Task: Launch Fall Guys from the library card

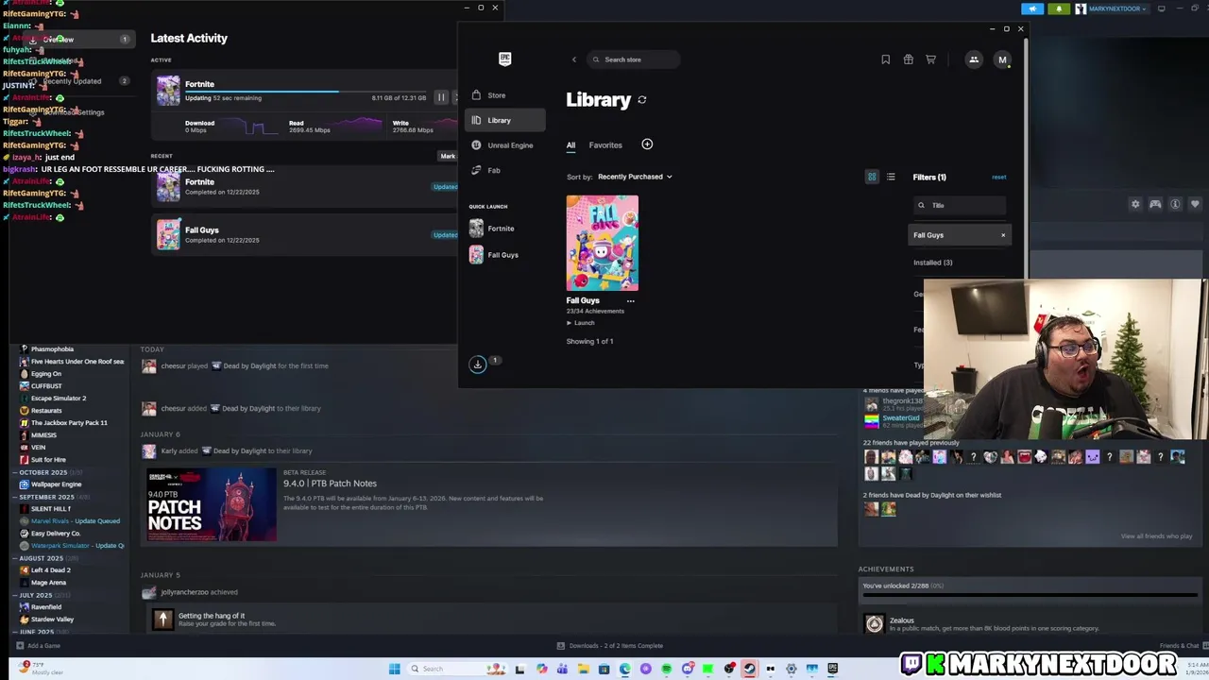Action: [581, 323]
